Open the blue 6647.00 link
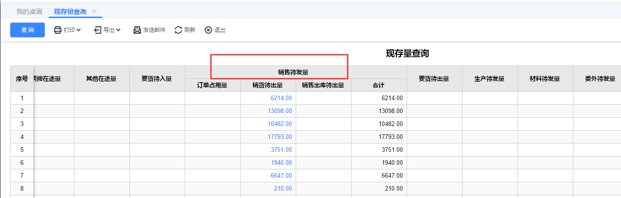Viewport: 621px width, 198px height. [281, 176]
